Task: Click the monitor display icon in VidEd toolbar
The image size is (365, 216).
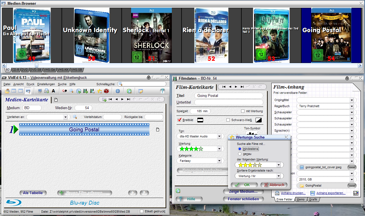Action: point(40,91)
